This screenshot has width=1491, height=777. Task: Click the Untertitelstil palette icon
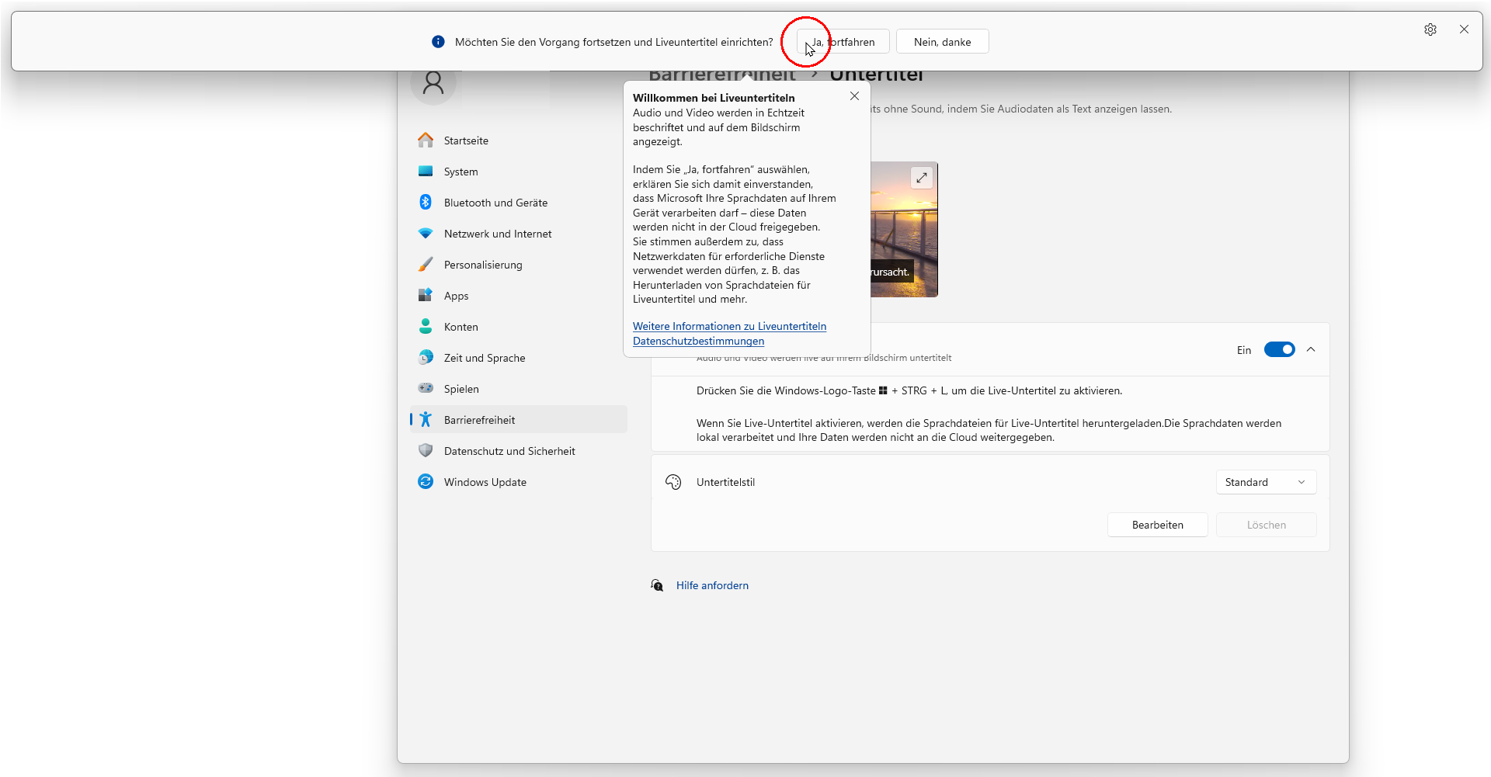click(x=673, y=482)
